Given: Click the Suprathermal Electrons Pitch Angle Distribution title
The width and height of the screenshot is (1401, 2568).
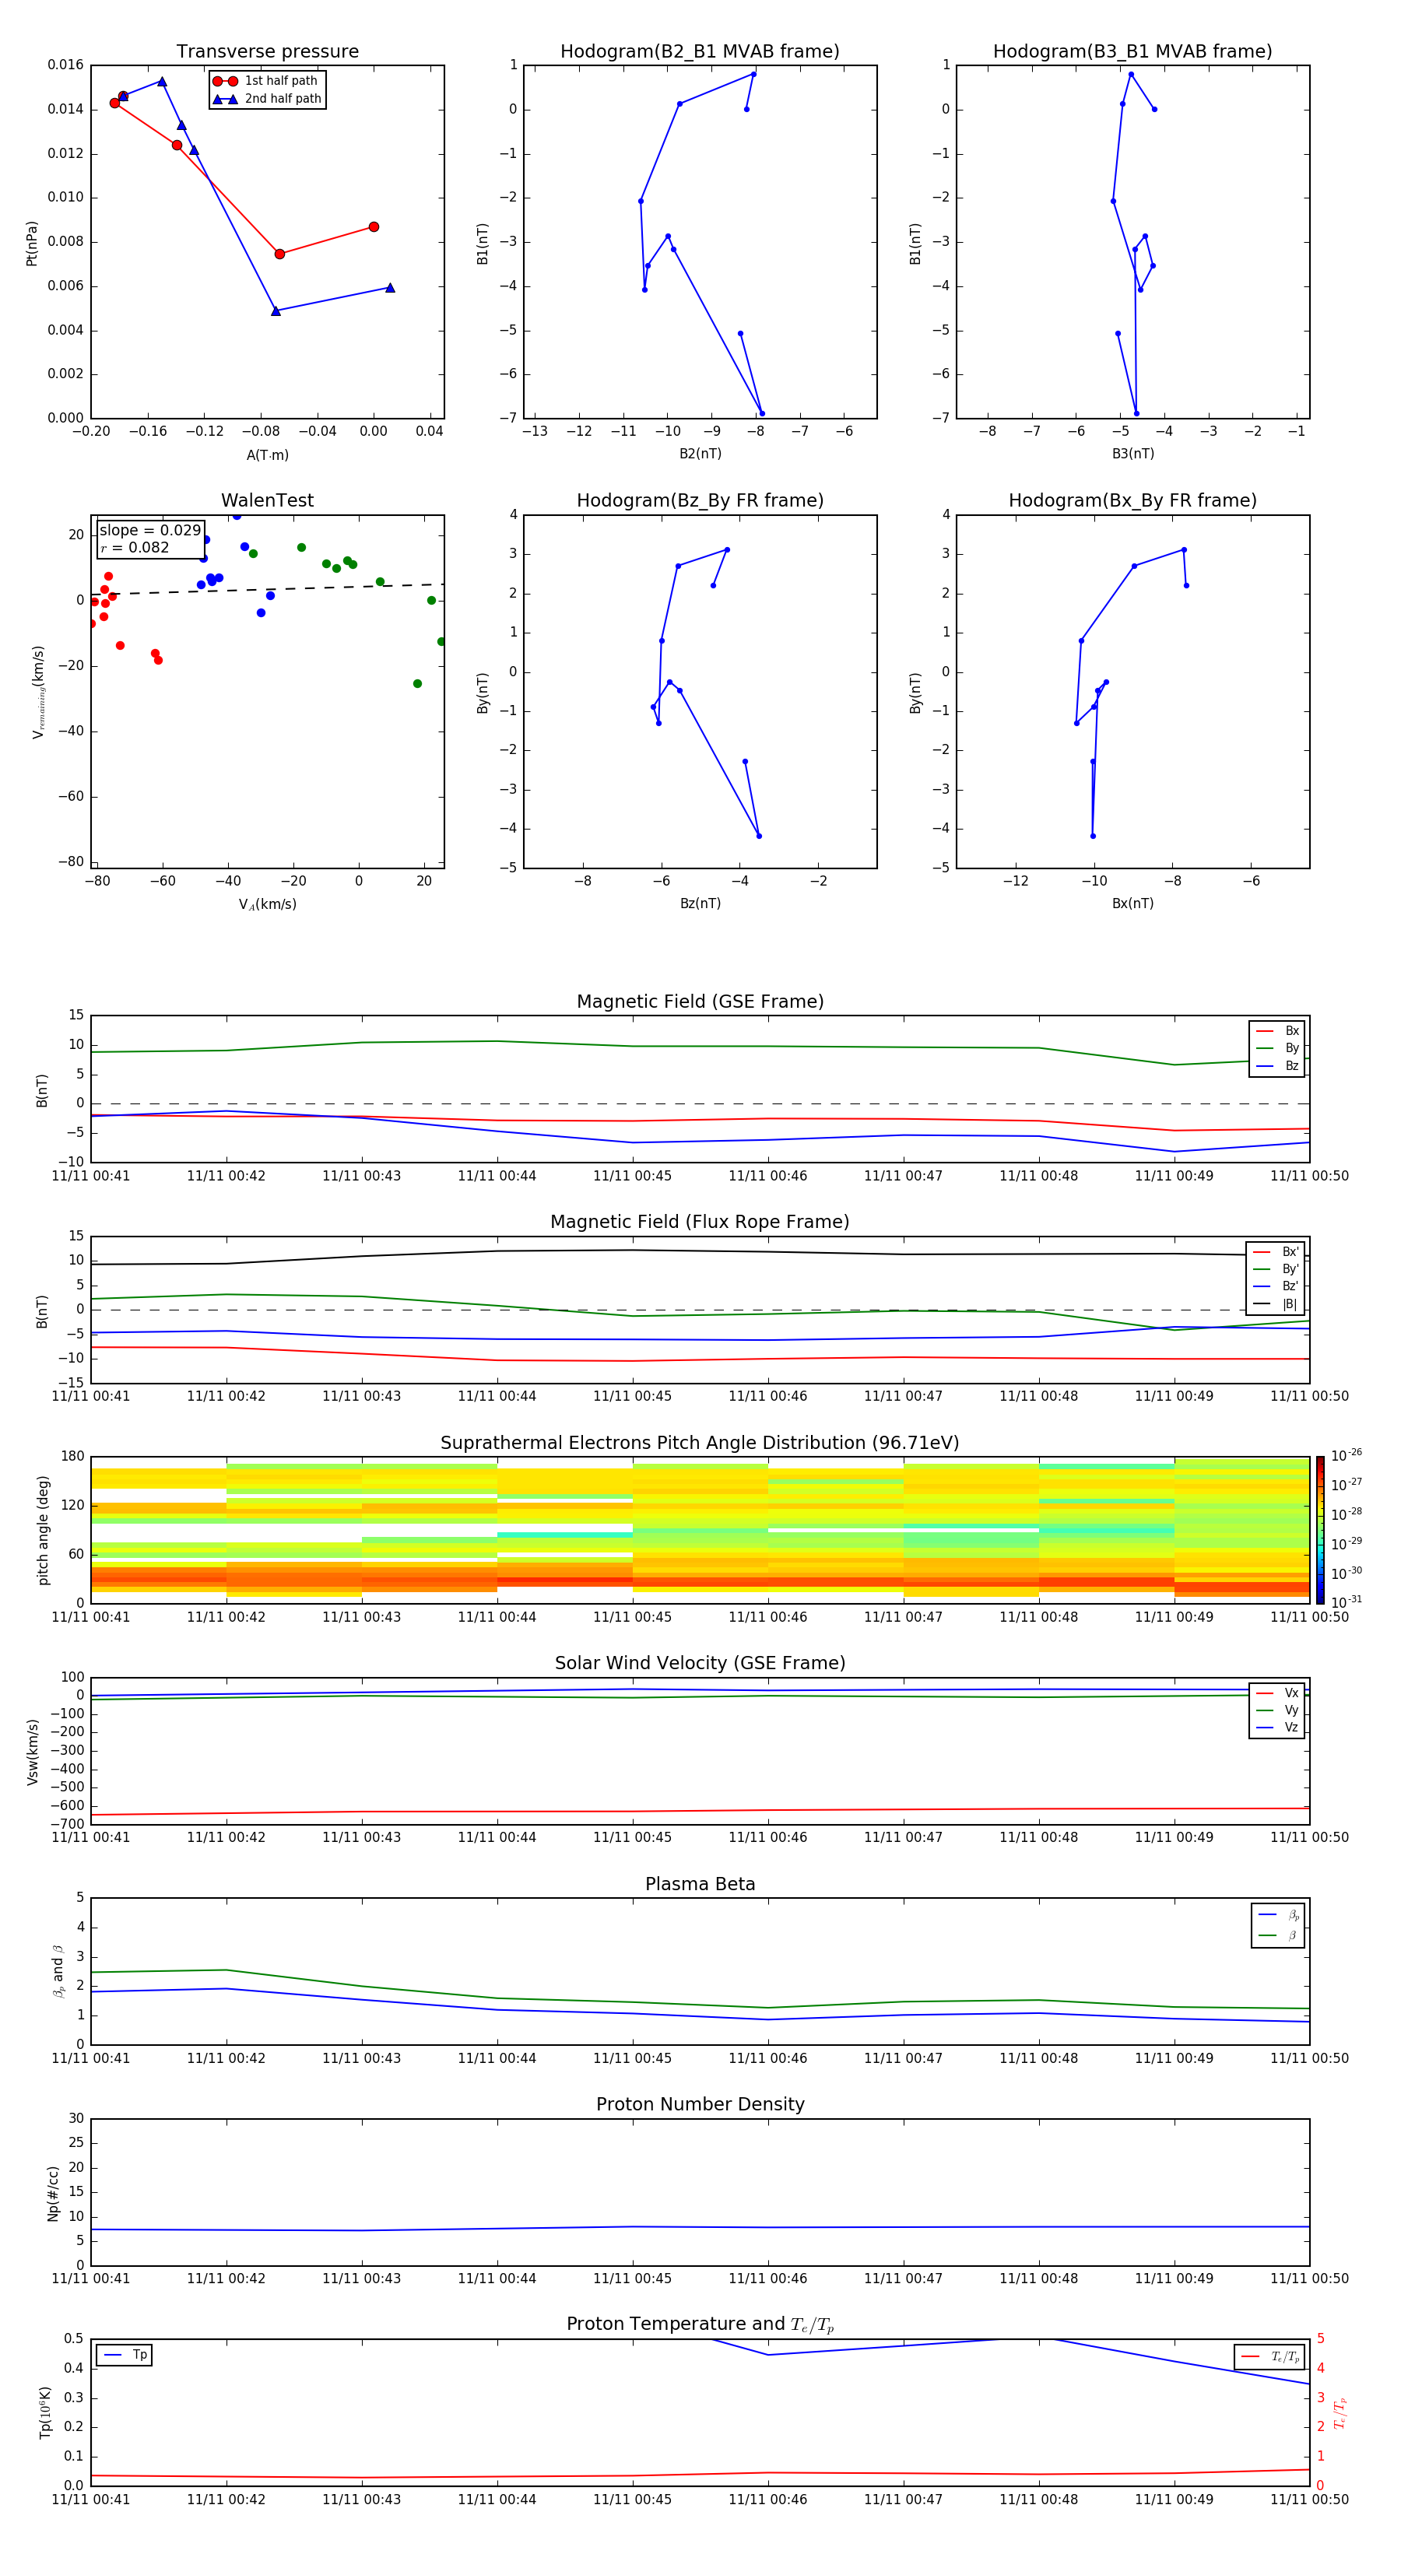Looking at the screenshot, I should 700,1444.
